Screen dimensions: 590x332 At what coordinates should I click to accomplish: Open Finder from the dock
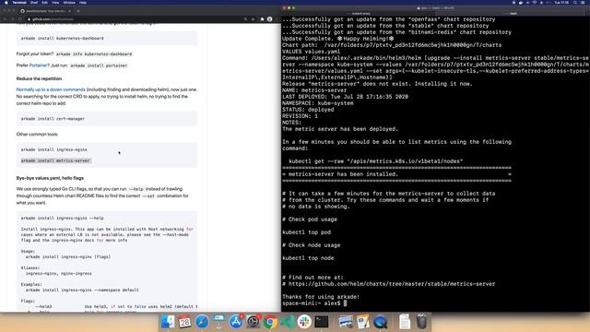click(168, 322)
